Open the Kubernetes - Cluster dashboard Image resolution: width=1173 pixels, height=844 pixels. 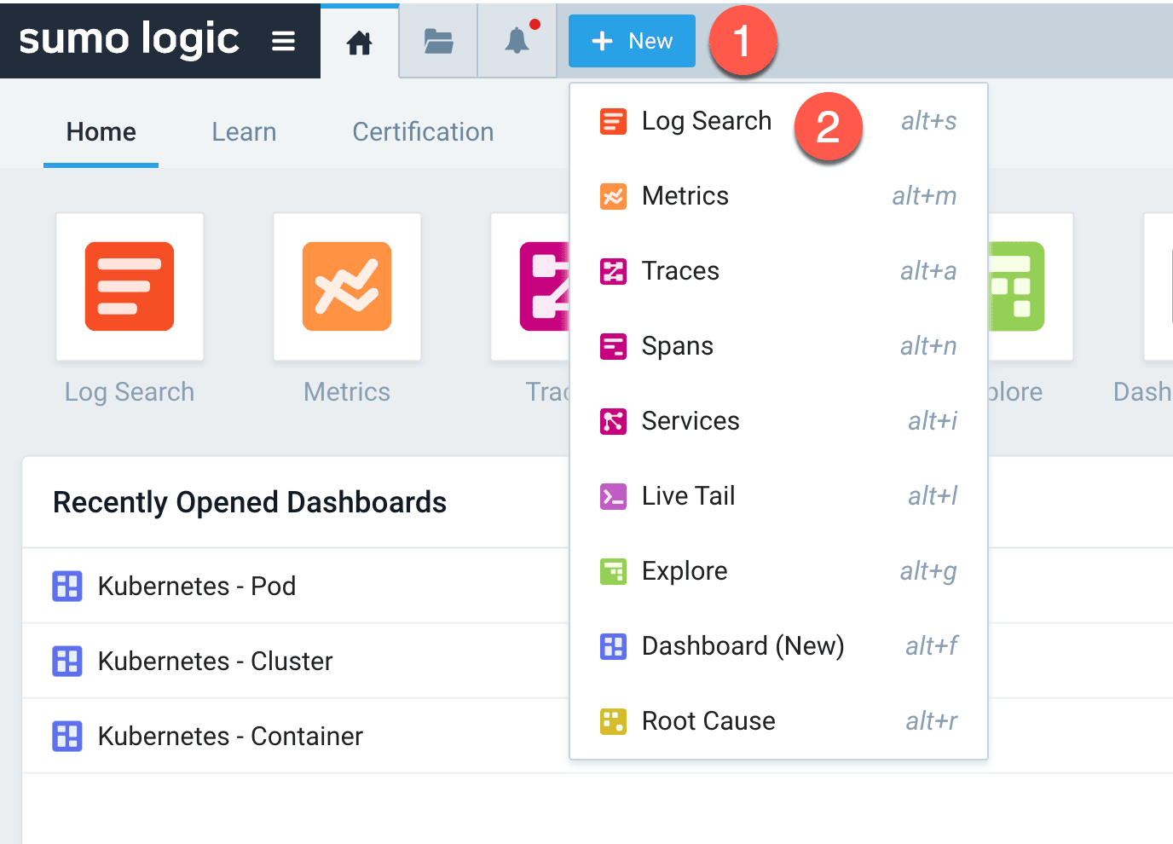[x=215, y=661]
